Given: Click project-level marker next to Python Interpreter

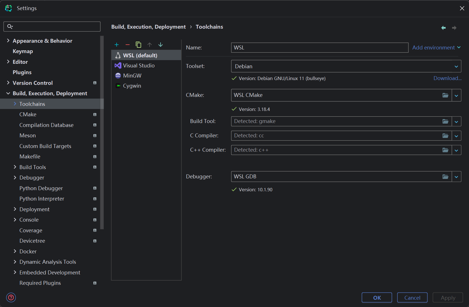Looking at the screenshot, I should pyautogui.click(x=95, y=199).
